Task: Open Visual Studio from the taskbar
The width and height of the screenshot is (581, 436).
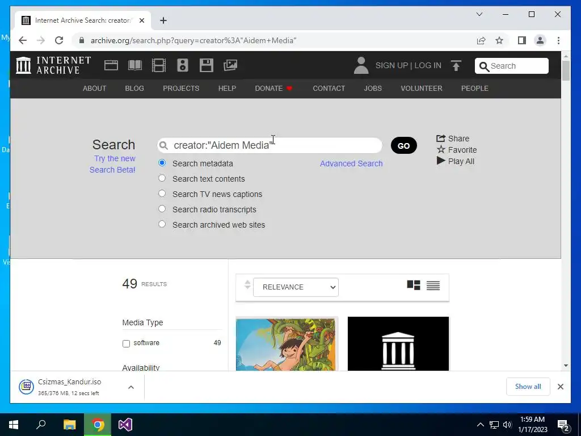Action: 125,425
